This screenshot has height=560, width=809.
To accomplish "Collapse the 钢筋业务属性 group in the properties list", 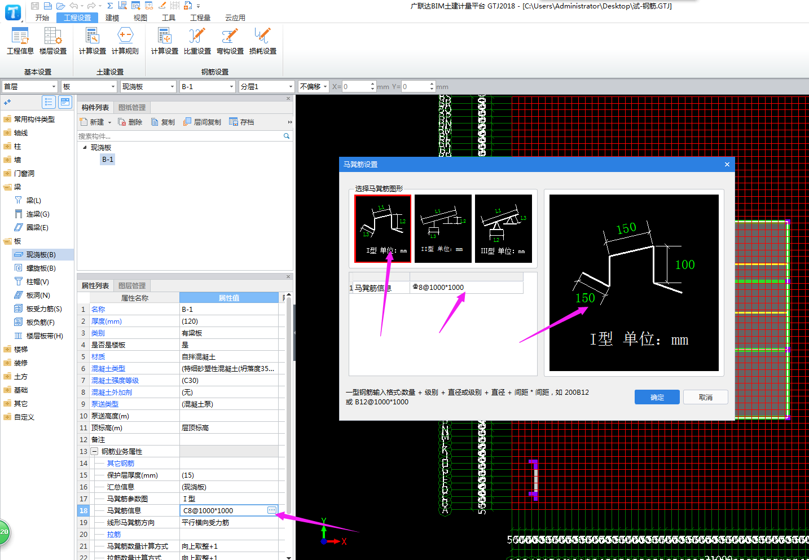I will (95, 451).
